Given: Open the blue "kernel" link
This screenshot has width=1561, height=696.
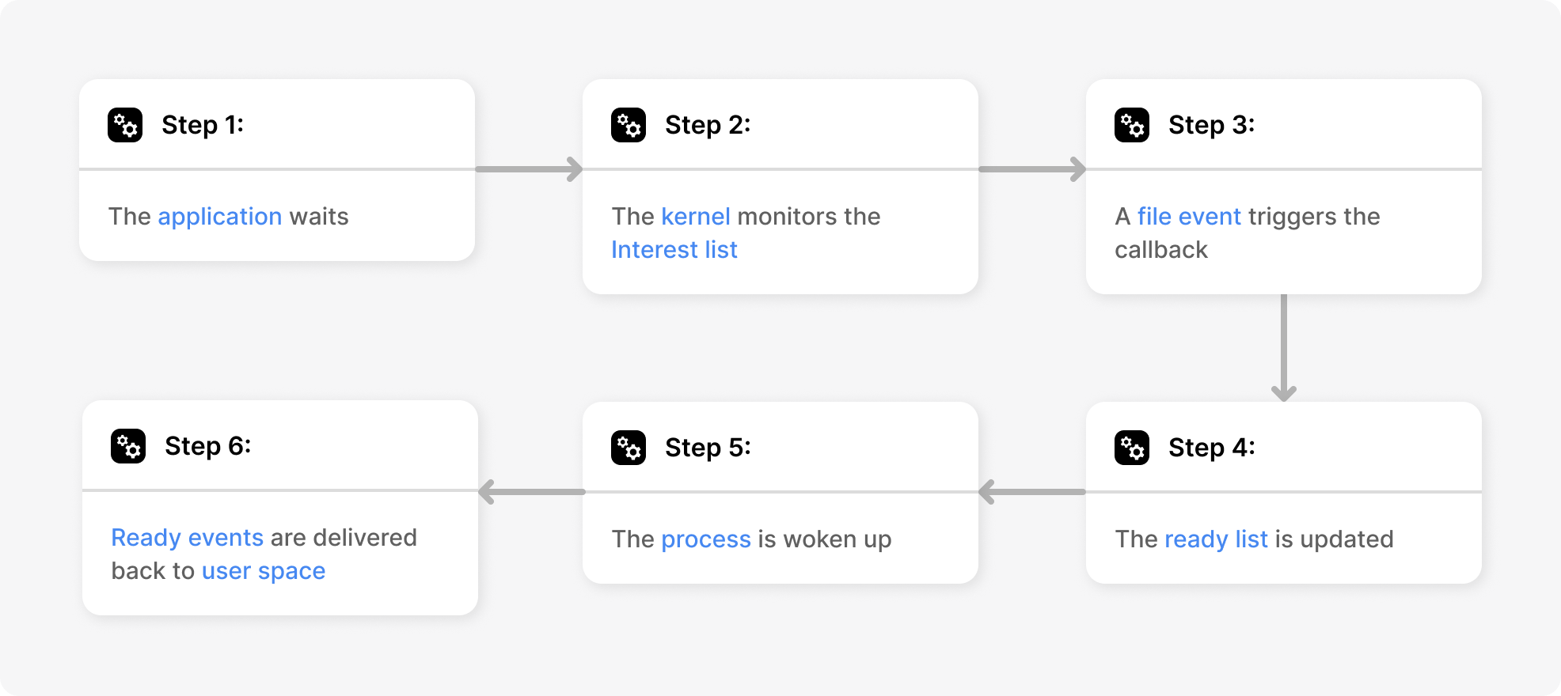Looking at the screenshot, I should [x=696, y=217].
